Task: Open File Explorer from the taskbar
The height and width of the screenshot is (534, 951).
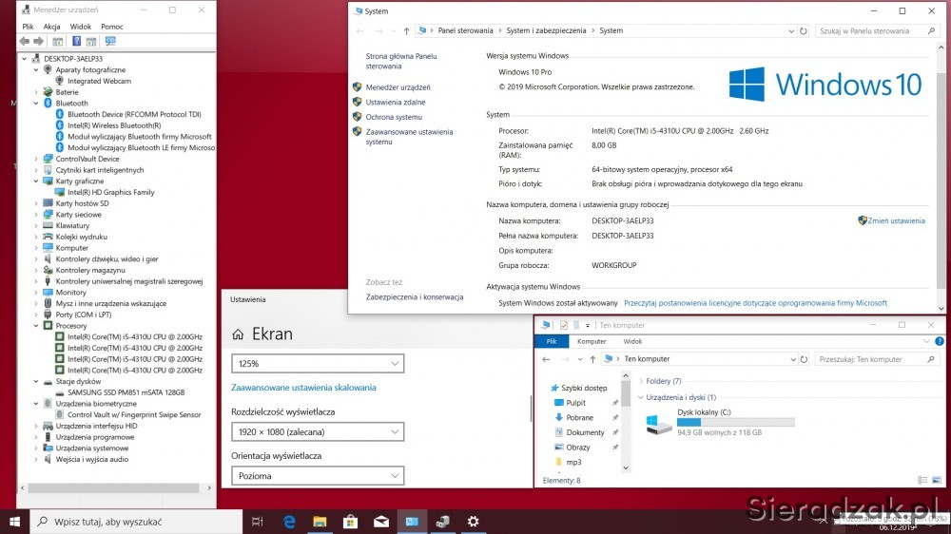Action: coord(320,522)
